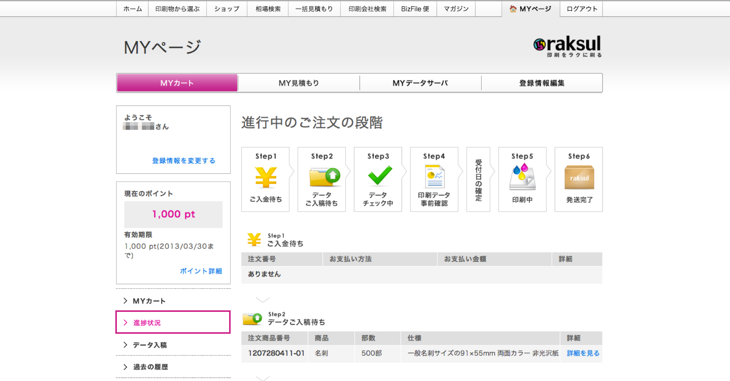The height and width of the screenshot is (381, 730).
Task: Switch to the MYデータサーバ tab
Action: coord(420,83)
